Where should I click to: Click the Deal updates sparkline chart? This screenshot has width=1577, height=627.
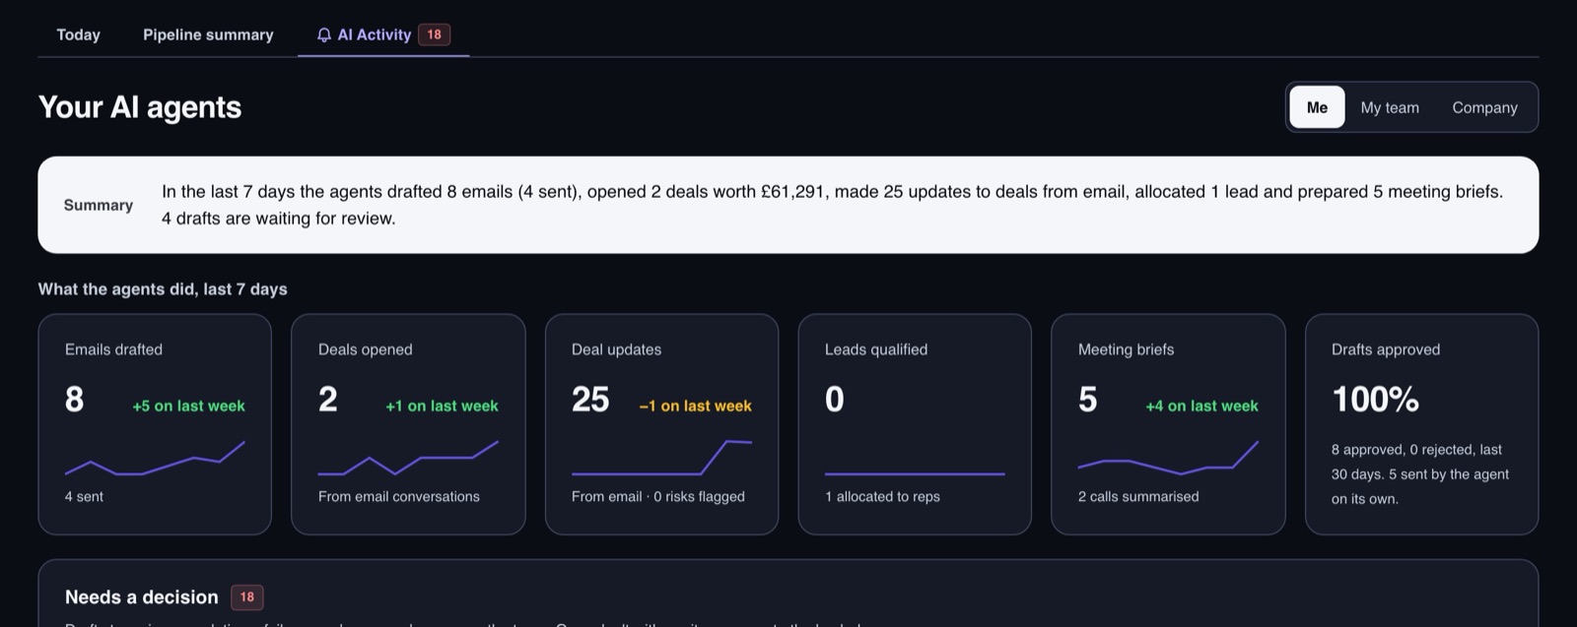661,458
